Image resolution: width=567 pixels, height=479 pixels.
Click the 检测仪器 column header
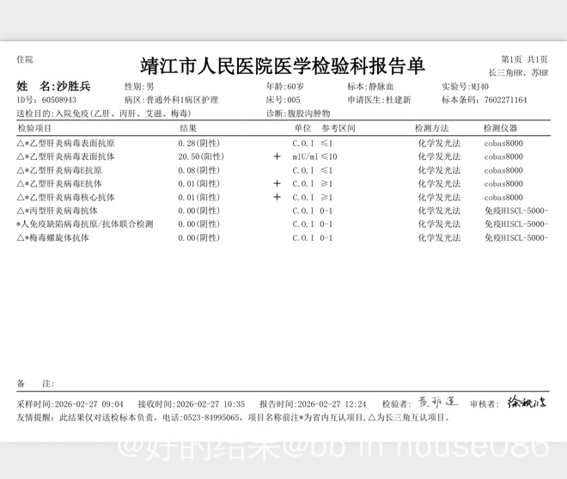501,128
